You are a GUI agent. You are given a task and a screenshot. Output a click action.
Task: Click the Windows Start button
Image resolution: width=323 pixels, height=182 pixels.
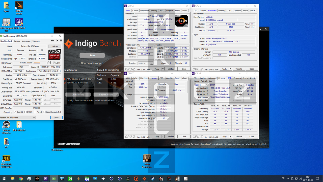tap(4, 178)
